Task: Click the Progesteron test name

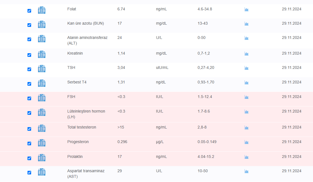Action: click(x=78, y=142)
